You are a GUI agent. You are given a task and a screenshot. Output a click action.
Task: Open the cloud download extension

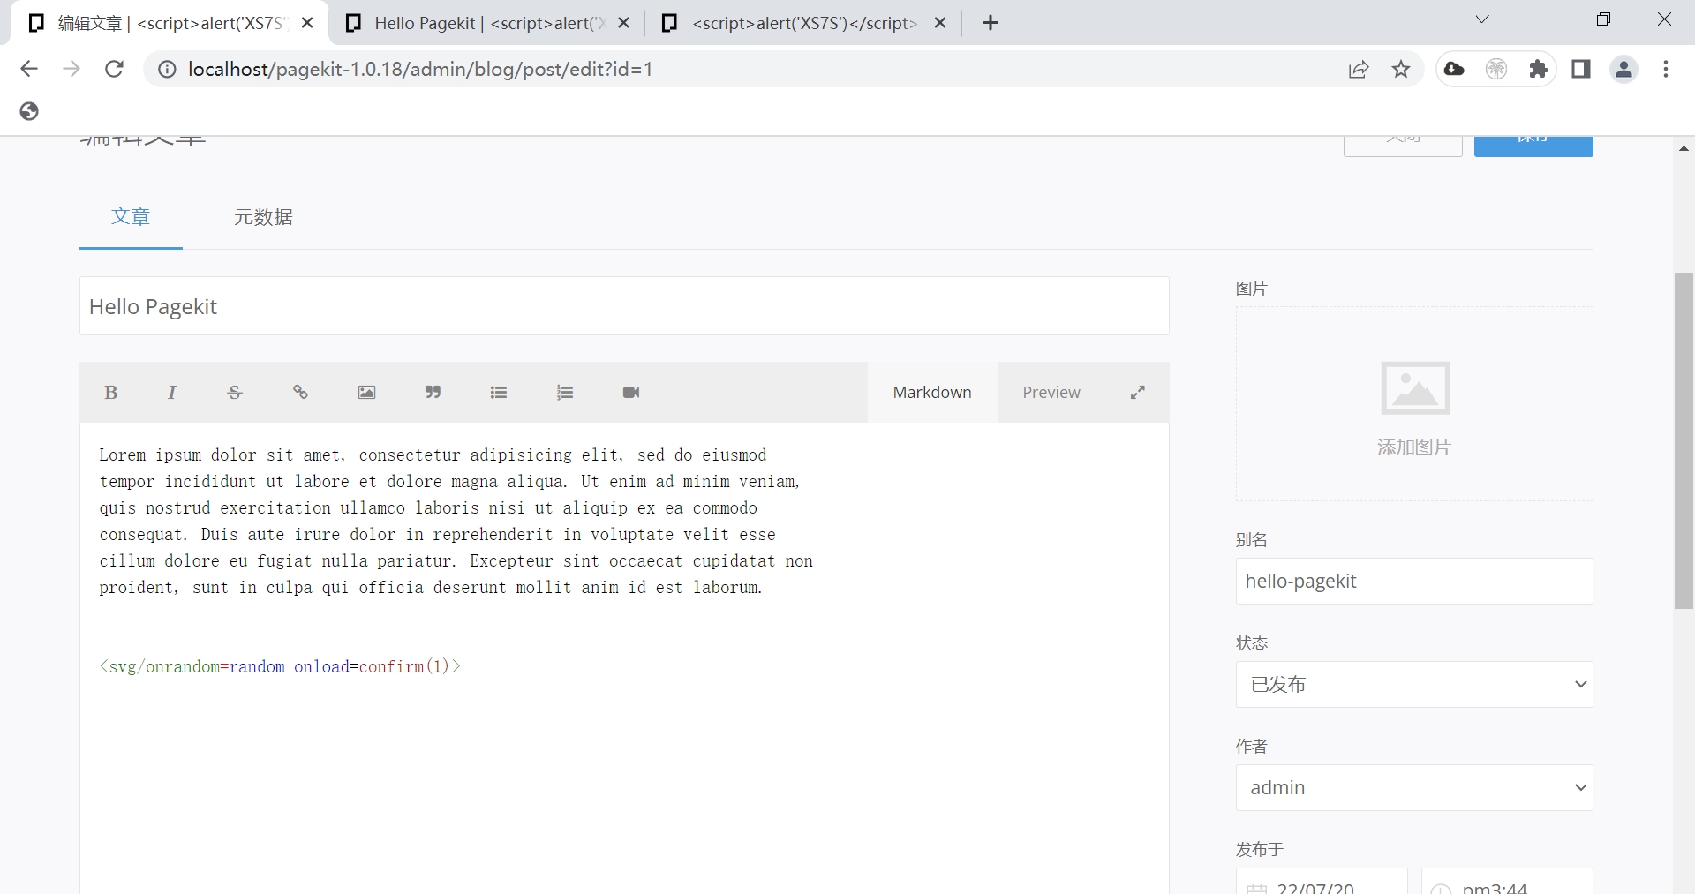(x=1454, y=69)
